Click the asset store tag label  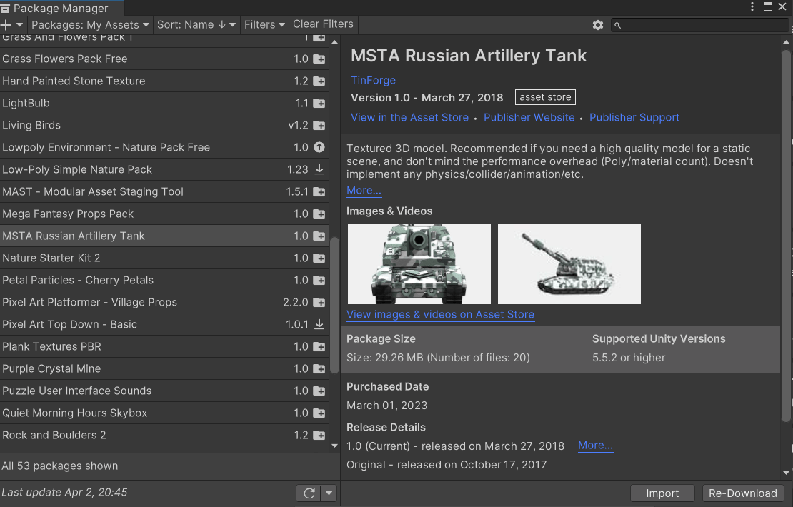point(545,97)
